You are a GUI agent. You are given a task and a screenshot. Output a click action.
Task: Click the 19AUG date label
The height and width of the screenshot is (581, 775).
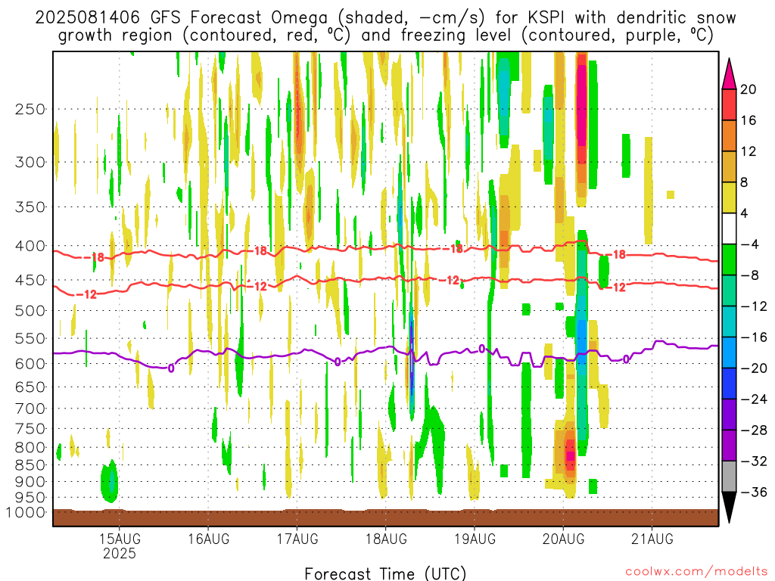pyautogui.click(x=475, y=539)
